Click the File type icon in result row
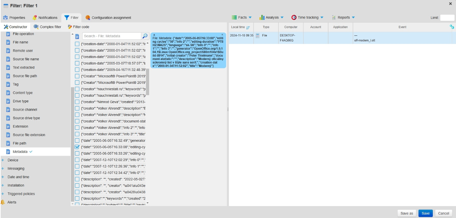This screenshot has height=218, width=456. pos(258,35)
